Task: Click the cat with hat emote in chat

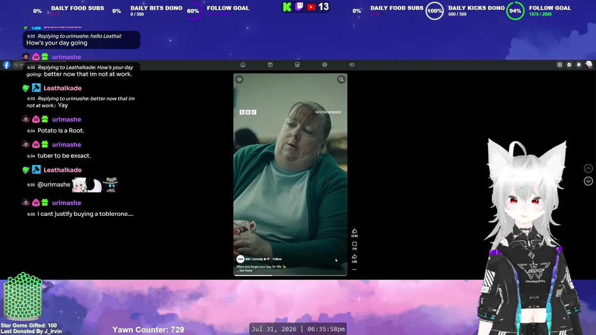Action: click(x=110, y=185)
